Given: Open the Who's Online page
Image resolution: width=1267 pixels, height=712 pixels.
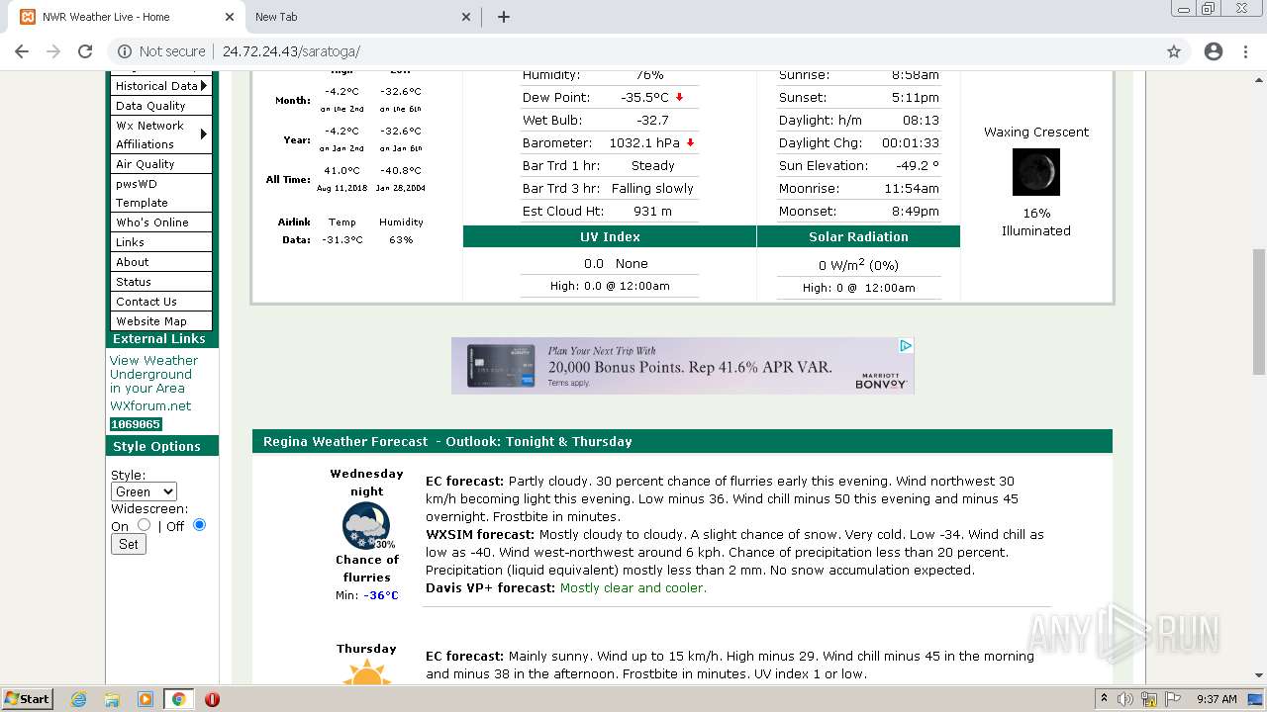Looking at the screenshot, I should click(160, 222).
